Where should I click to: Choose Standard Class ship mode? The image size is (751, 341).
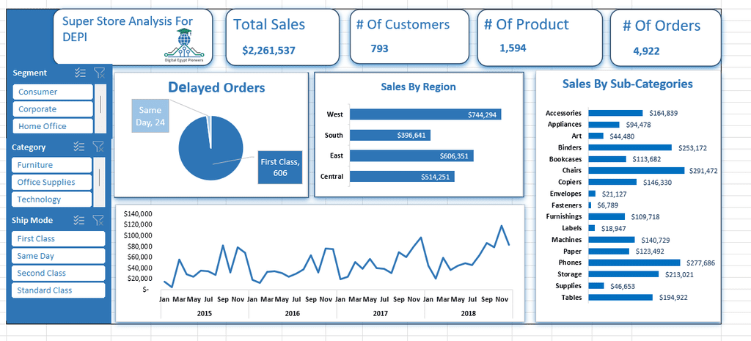58,290
